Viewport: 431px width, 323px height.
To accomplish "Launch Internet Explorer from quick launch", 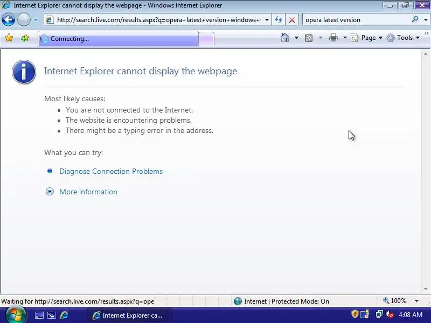I will (64, 315).
